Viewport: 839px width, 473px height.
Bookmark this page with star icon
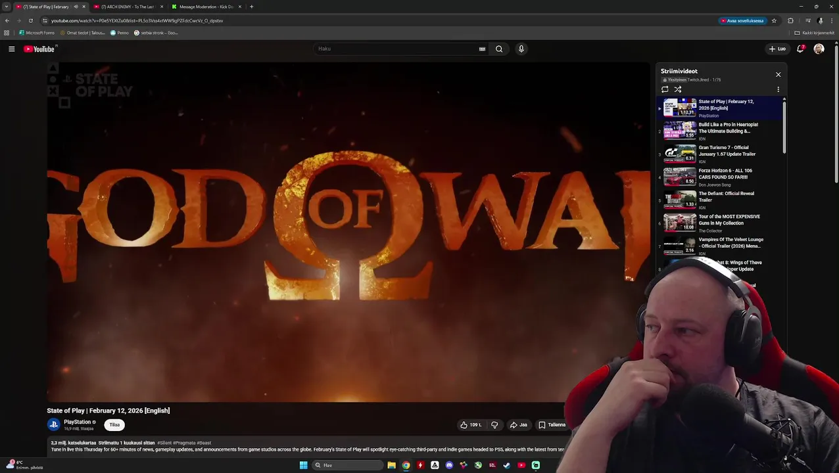[x=774, y=20]
